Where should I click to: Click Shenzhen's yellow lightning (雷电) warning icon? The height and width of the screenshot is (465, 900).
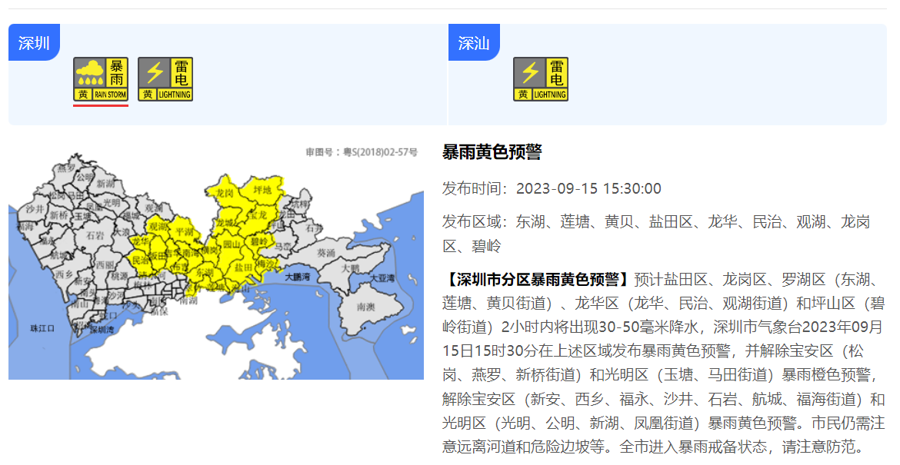165,79
